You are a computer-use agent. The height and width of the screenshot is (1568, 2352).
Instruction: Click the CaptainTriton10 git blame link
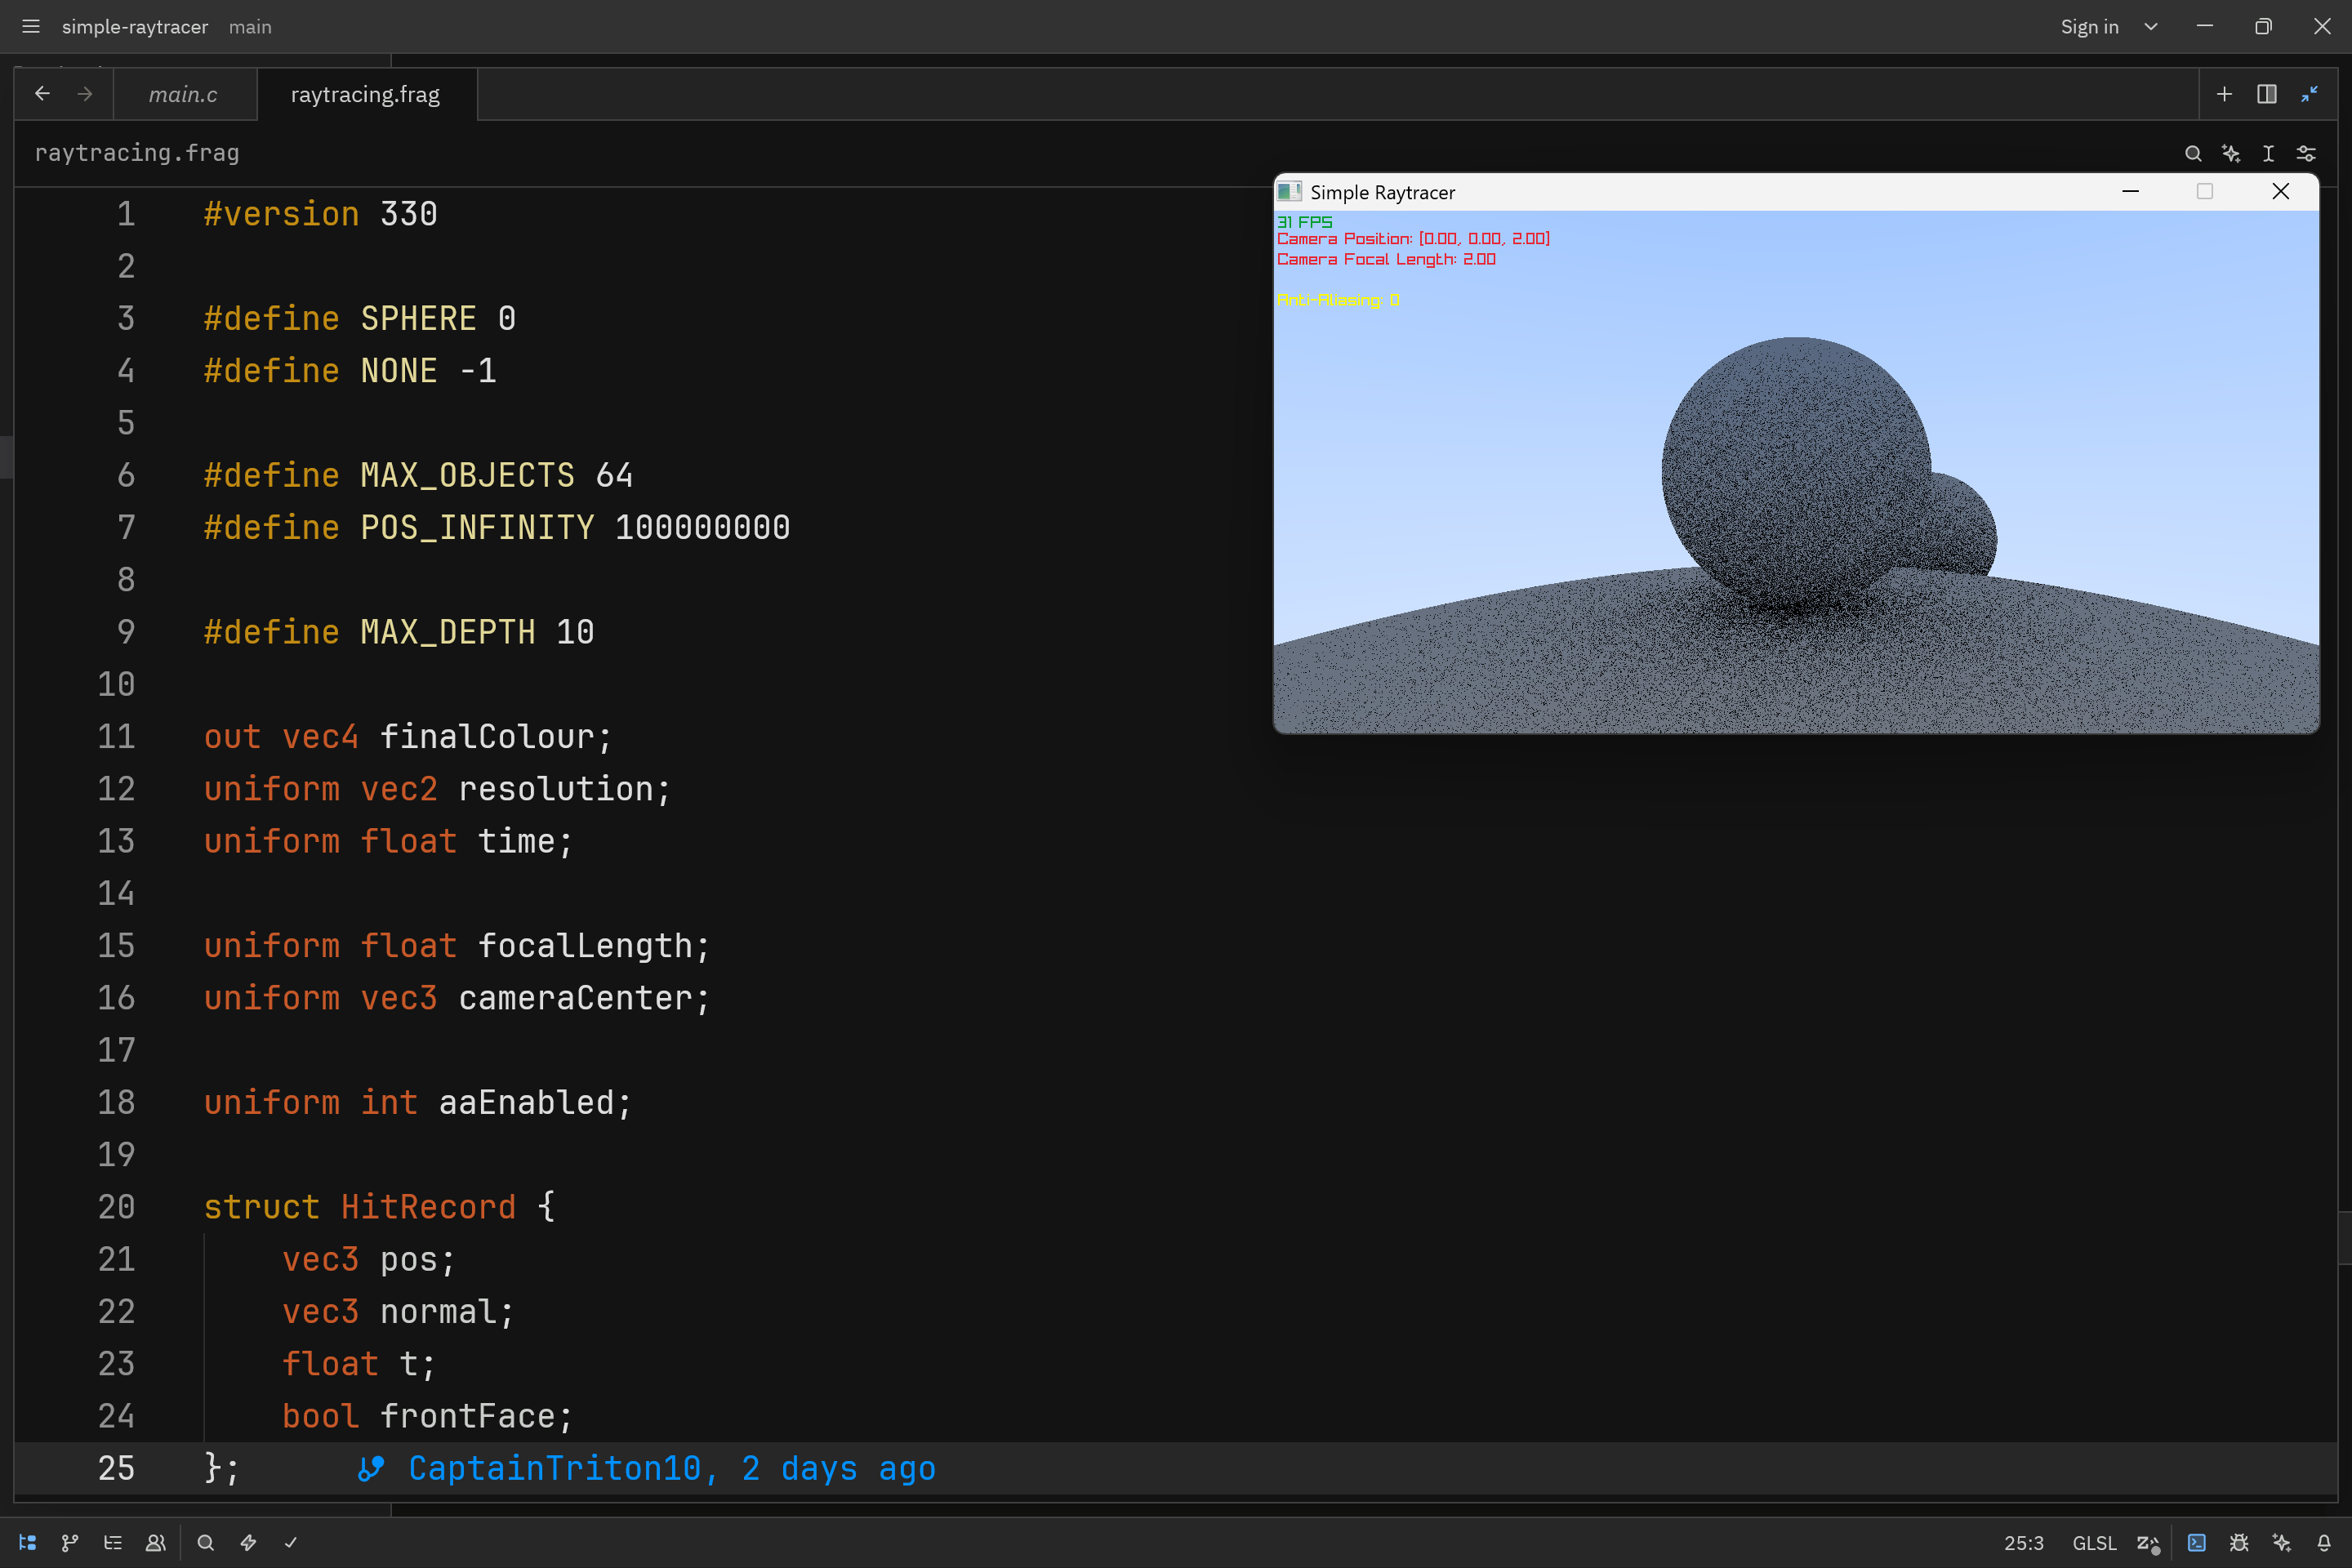pos(647,1467)
